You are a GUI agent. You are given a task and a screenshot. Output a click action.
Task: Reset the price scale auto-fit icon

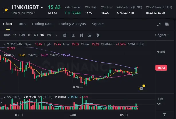pos(165,115)
